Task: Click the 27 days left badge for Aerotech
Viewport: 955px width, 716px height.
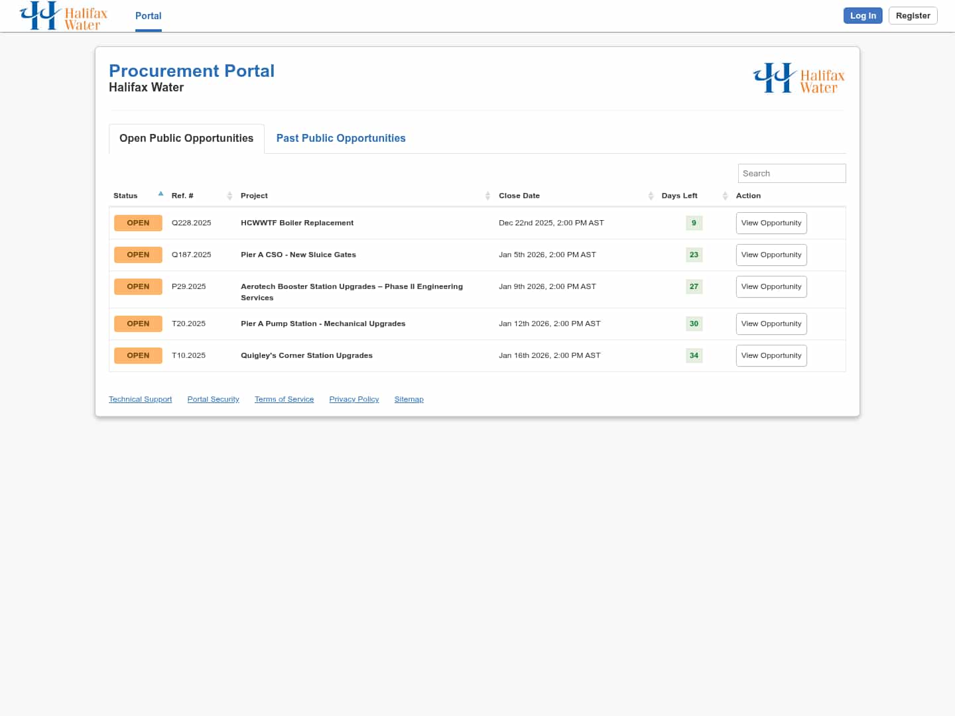Action: click(x=694, y=287)
